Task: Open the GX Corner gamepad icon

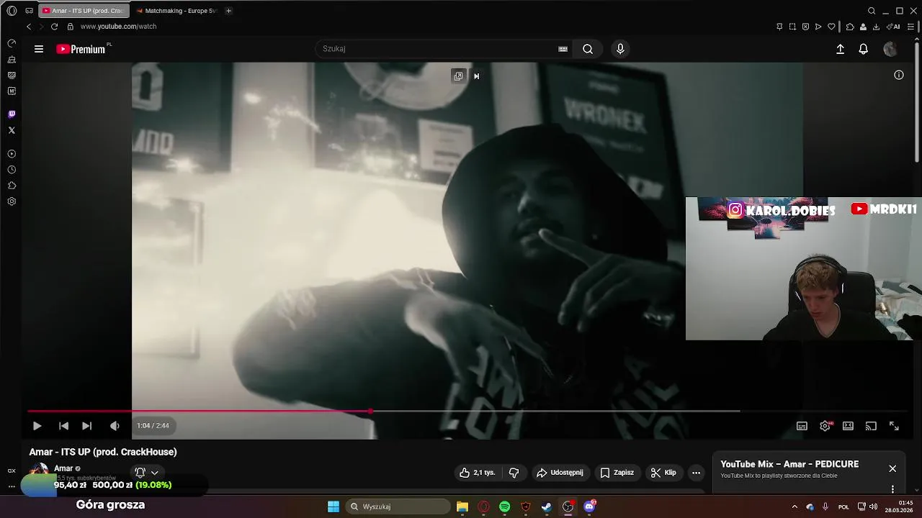Action: (x=29, y=11)
